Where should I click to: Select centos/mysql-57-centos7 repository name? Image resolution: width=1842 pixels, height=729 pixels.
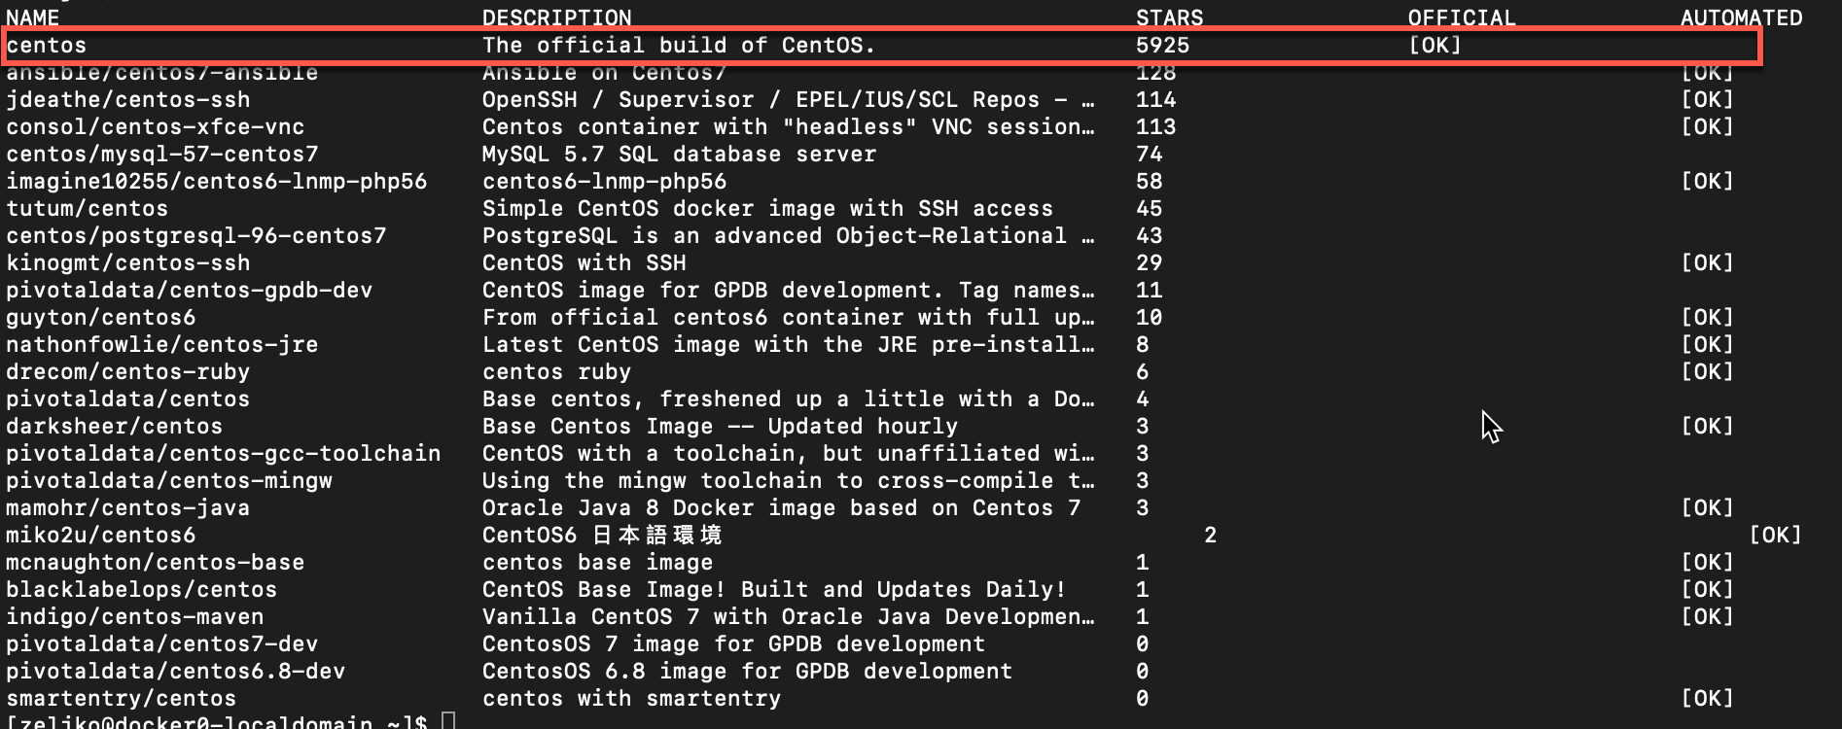point(162,155)
